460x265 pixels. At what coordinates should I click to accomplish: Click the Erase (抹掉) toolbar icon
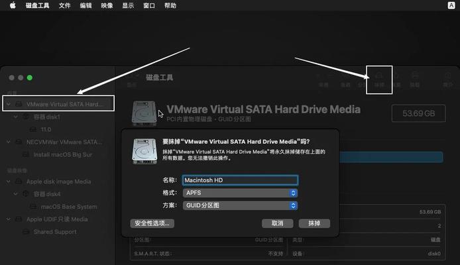pyautogui.click(x=379, y=79)
